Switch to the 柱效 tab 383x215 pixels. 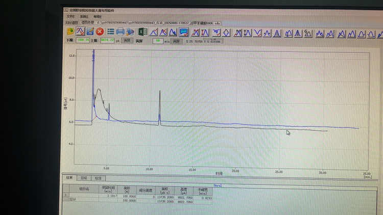tap(98, 178)
